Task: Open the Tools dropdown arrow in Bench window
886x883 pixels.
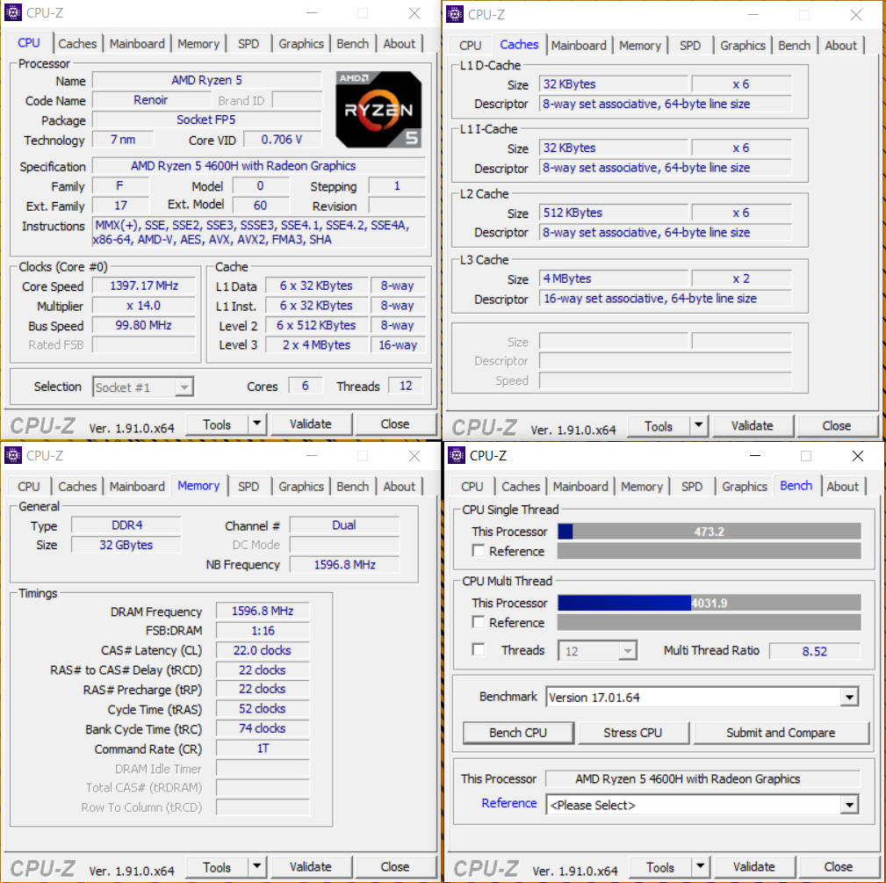Action: point(699,867)
